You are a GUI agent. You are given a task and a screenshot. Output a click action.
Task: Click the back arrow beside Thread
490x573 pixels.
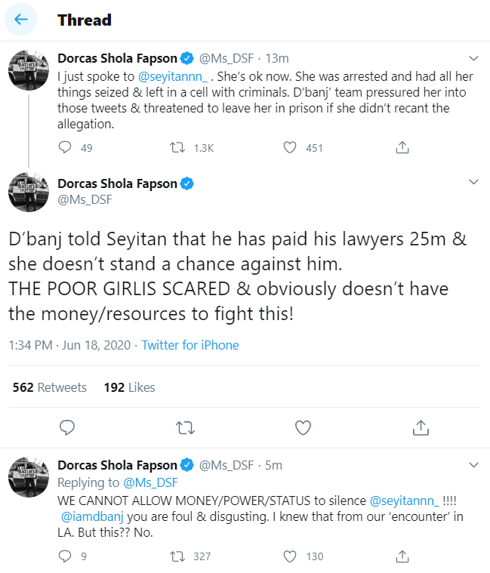point(20,20)
